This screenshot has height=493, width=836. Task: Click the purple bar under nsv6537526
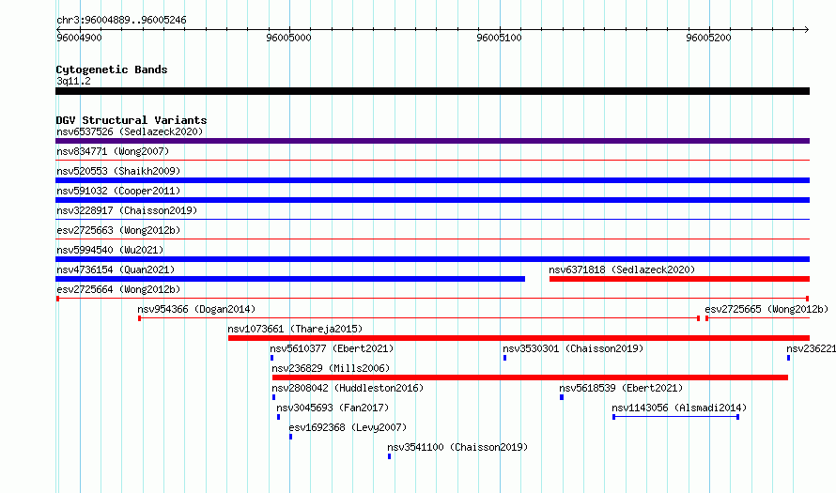pyautogui.click(x=432, y=141)
